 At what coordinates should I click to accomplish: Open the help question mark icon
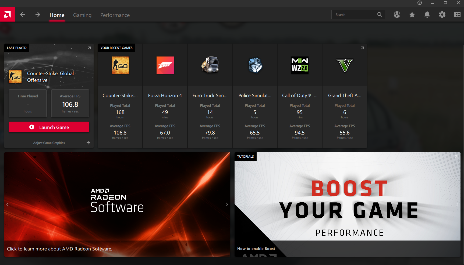[x=420, y=3]
